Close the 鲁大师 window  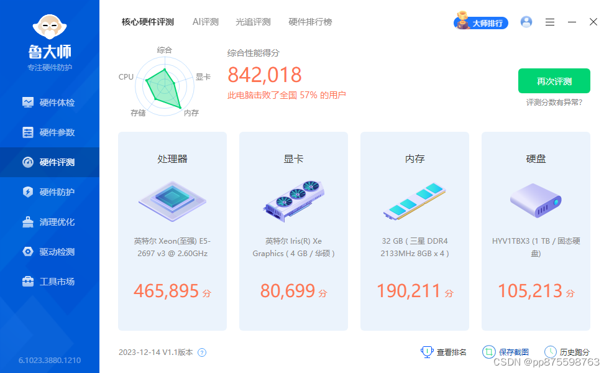tap(593, 22)
